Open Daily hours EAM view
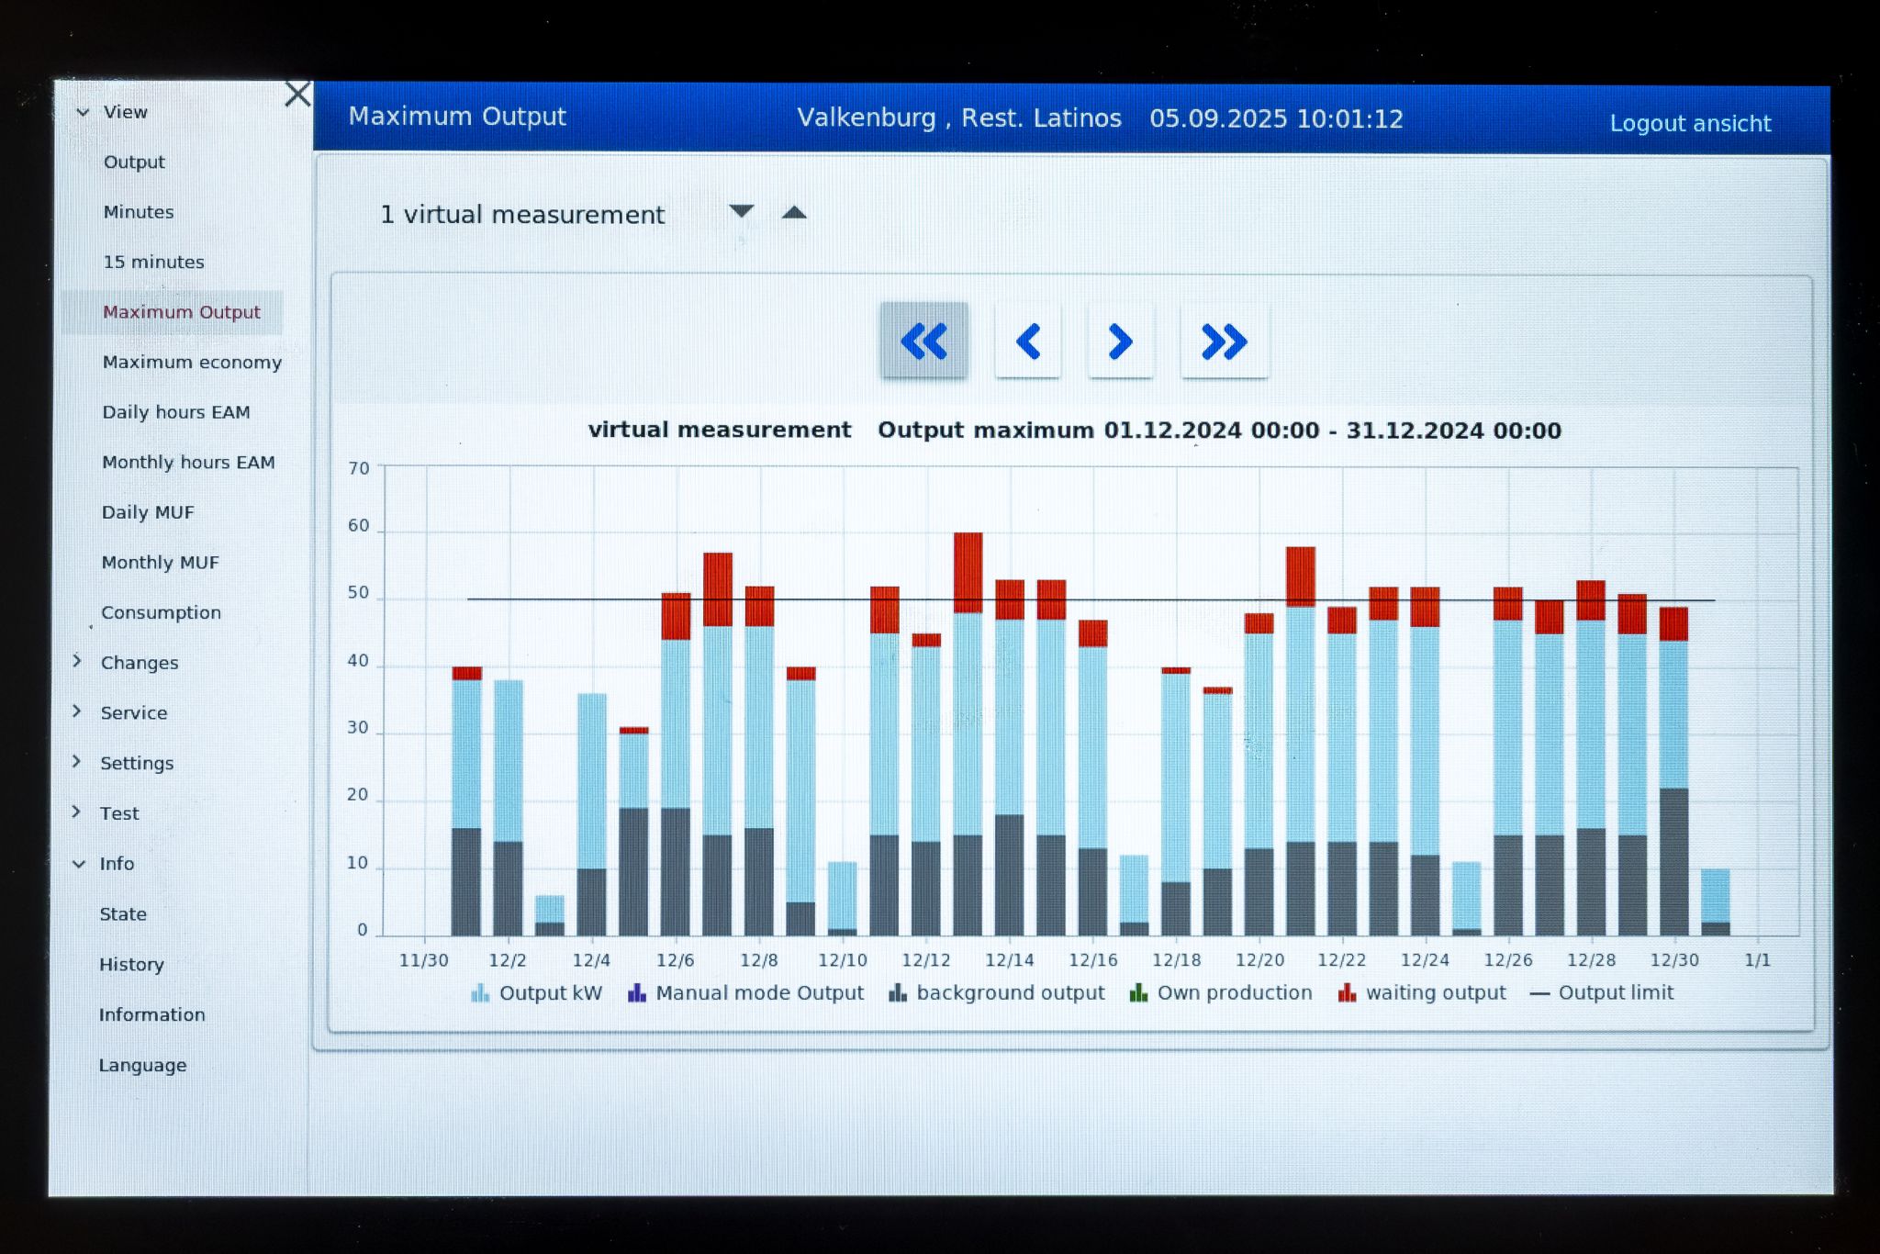This screenshot has width=1880, height=1254. click(x=175, y=412)
